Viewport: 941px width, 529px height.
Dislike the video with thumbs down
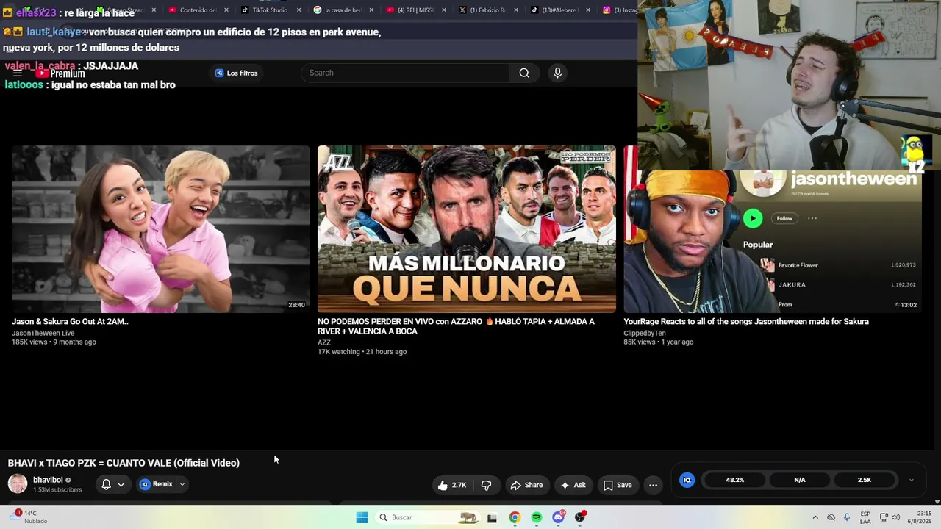point(486,485)
